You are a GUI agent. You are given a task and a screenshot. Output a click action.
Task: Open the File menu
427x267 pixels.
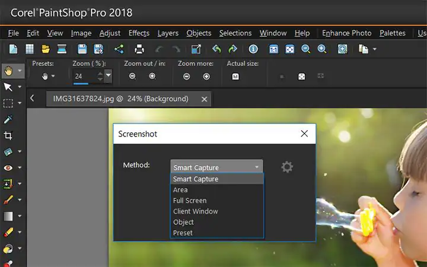pyautogui.click(x=13, y=33)
